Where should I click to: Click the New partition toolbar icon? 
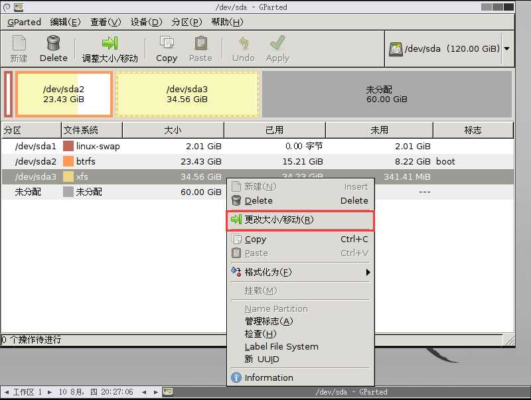[x=19, y=43]
